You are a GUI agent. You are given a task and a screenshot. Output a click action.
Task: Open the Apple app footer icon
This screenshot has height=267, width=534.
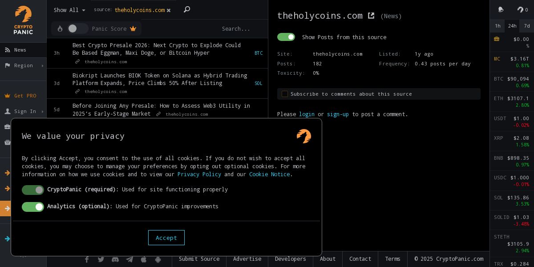[x=144, y=259]
